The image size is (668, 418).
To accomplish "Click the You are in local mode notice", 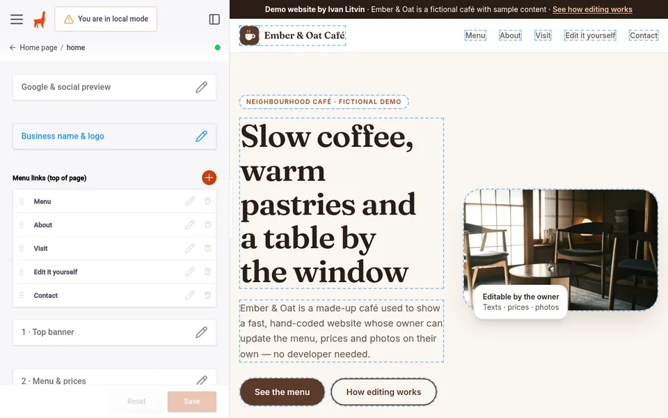I will click(106, 20).
